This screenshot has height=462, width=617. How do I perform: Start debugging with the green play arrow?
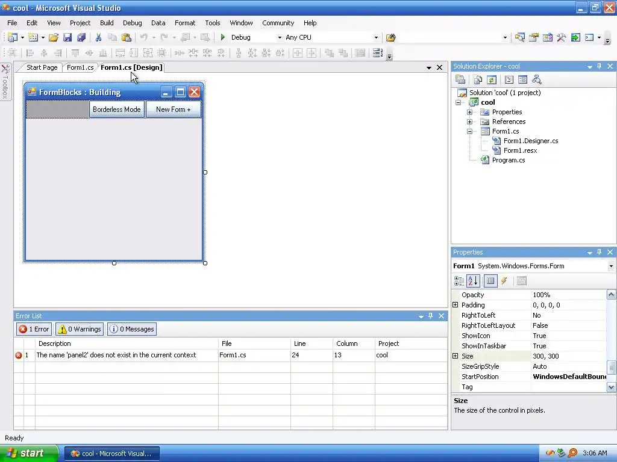point(223,37)
